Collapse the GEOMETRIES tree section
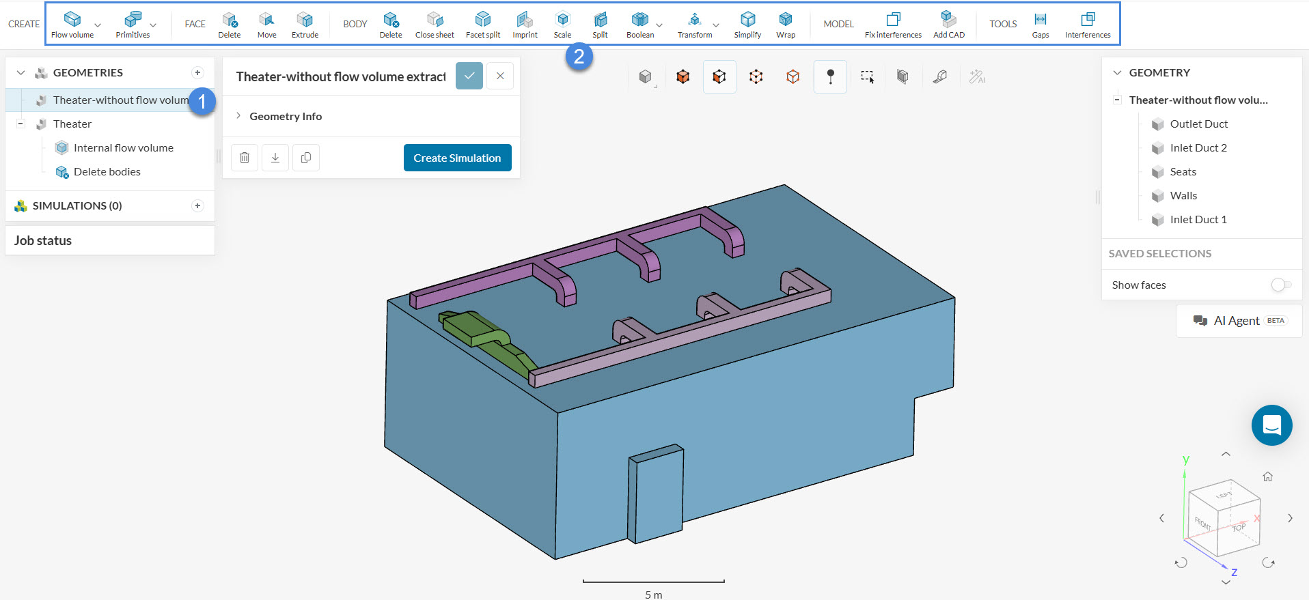Image resolution: width=1309 pixels, height=600 pixels. click(20, 72)
